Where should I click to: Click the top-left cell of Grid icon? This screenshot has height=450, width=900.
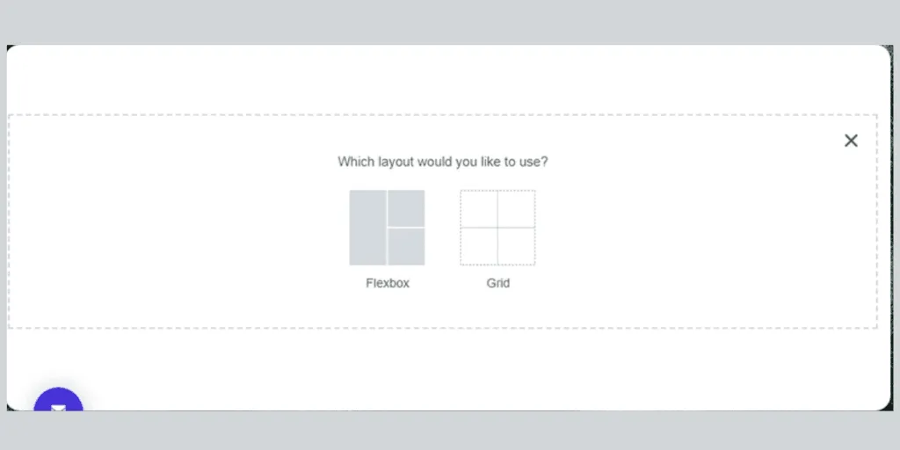[x=479, y=209]
